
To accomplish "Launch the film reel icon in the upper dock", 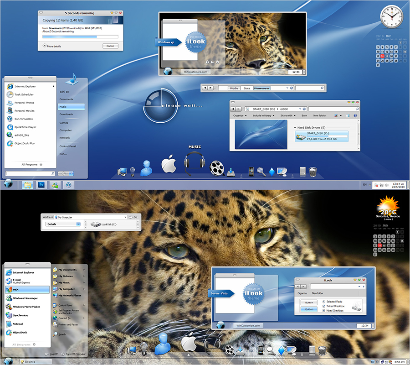I will (x=217, y=168).
